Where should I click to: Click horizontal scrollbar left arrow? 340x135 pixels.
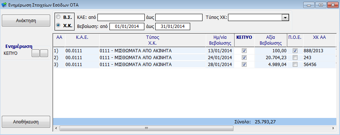[x=56, y=128]
